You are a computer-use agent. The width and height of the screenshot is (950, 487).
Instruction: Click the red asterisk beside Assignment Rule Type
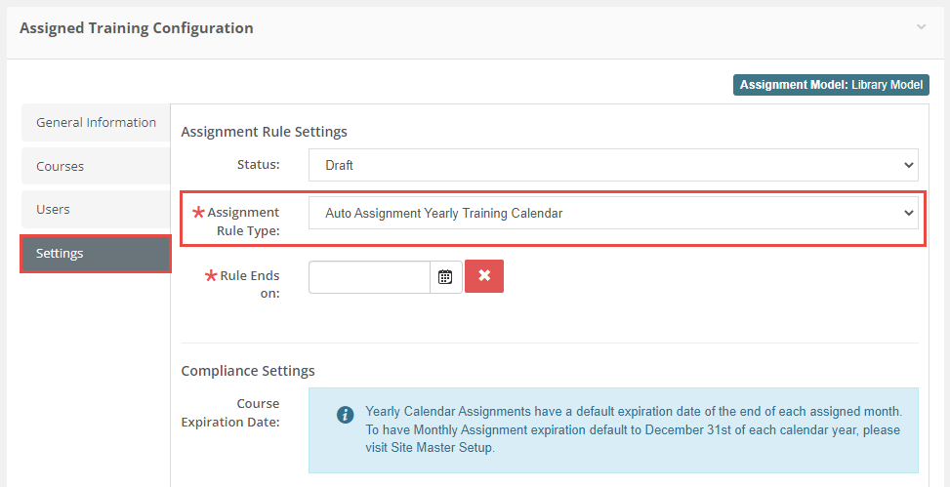199,213
